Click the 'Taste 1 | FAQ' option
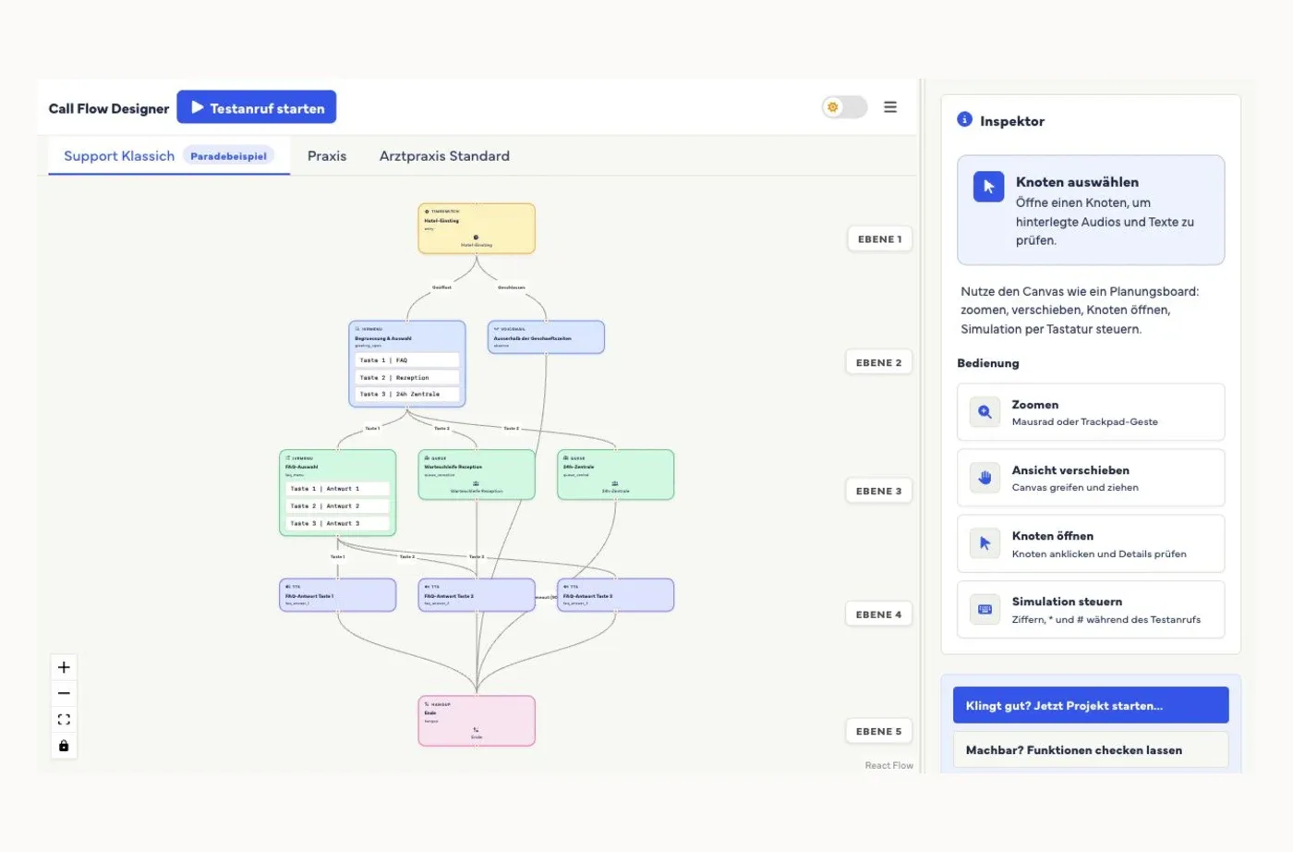Viewport: 1293px width, 852px height. [x=407, y=360]
